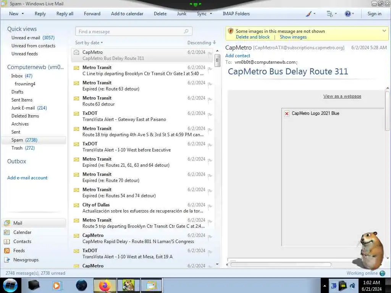Toggle flag on TransVista Alert Gateway East message
391x293 pixels.
point(210,115)
